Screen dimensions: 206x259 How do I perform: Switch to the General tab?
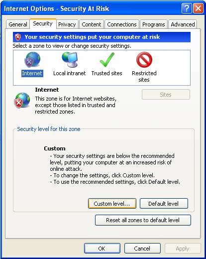[18, 24]
